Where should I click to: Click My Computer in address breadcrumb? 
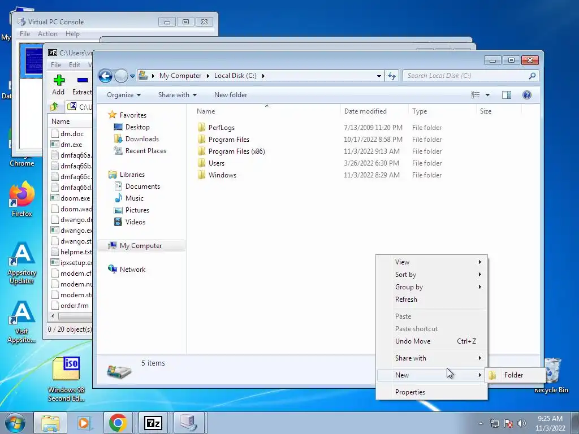[x=180, y=76]
